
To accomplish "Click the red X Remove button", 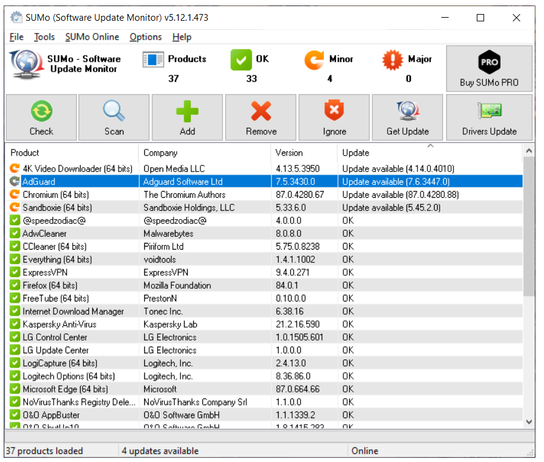I will click(261, 117).
